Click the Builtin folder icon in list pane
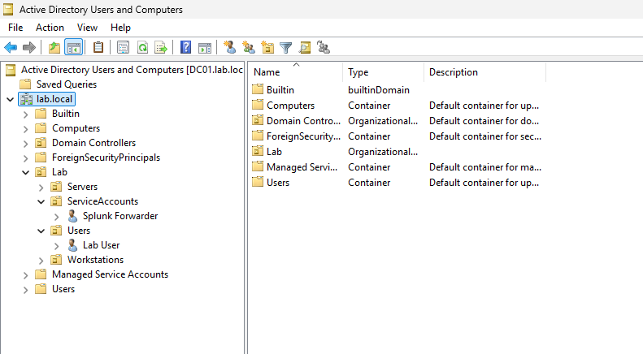 [258, 89]
